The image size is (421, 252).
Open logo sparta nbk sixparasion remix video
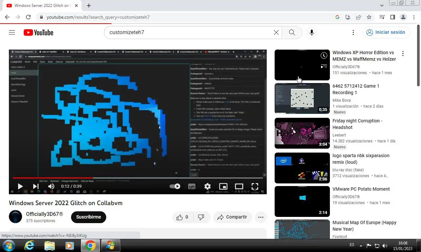click(x=361, y=159)
